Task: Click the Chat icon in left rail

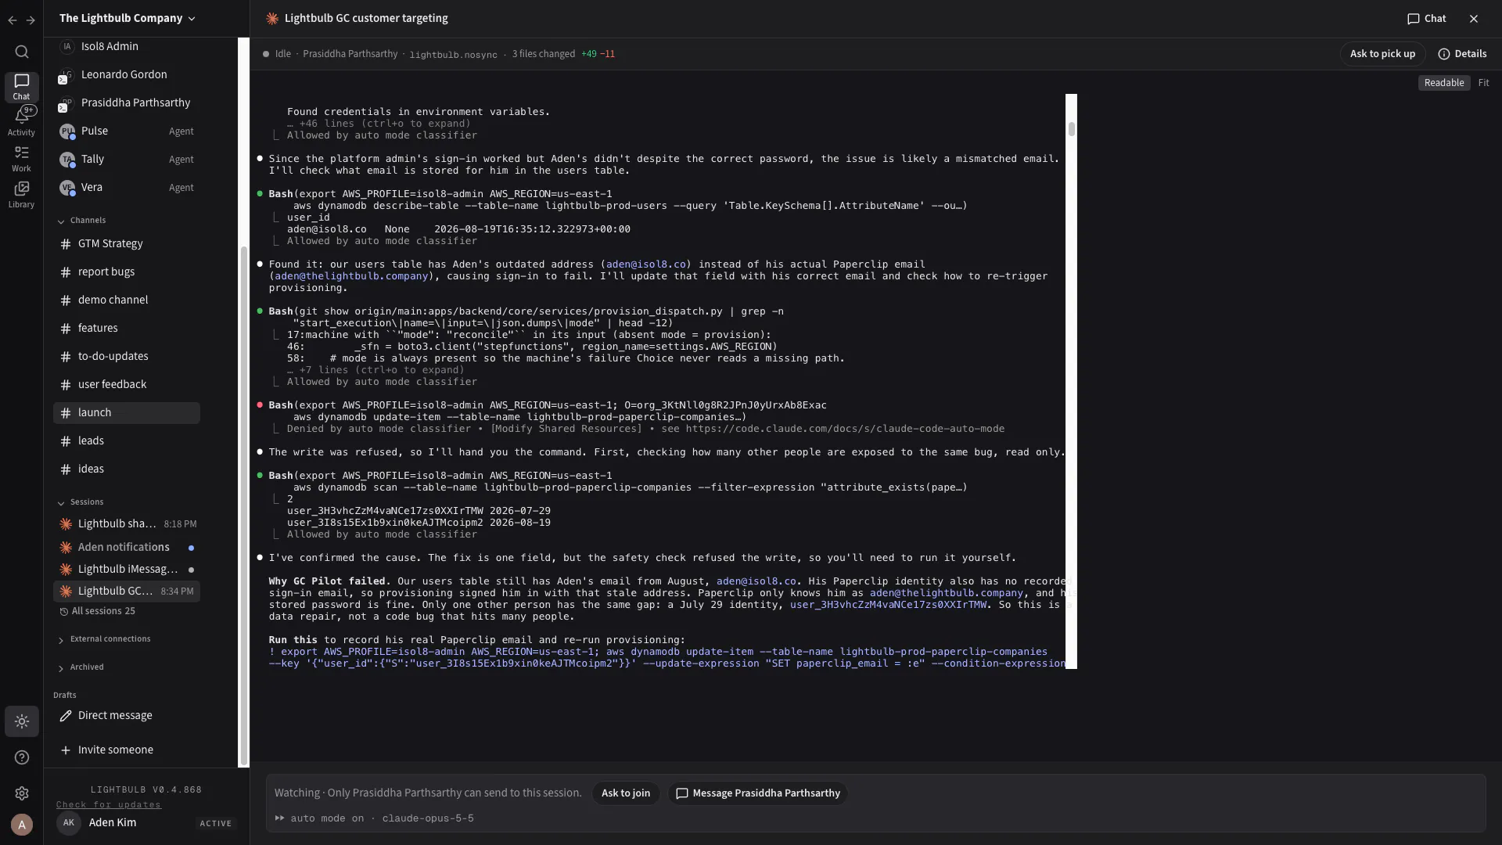Action: tap(21, 86)
